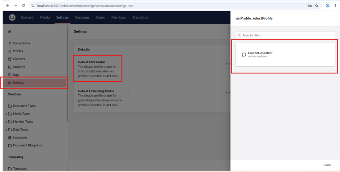Click the Logs history icon

click(10, 75)
